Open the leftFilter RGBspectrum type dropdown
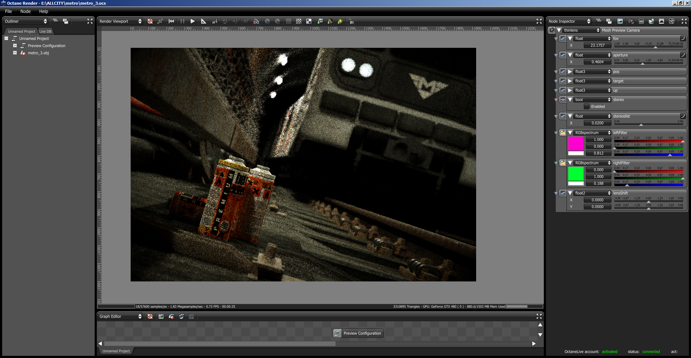The height and width of the screenshot is (358, 691). pos(592,133)
